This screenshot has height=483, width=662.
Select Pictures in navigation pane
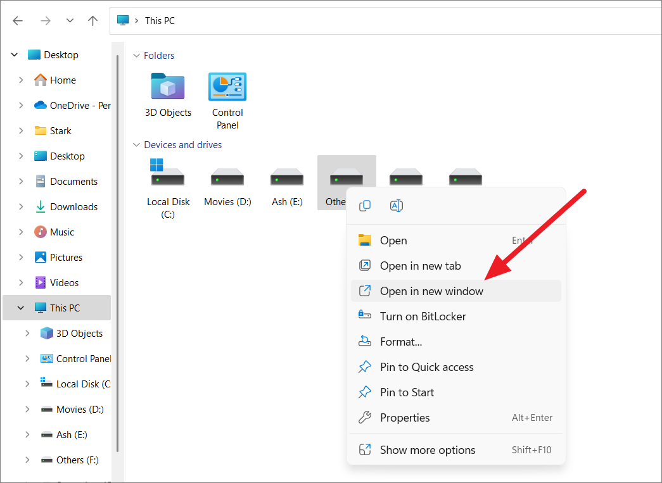[58, 257]
